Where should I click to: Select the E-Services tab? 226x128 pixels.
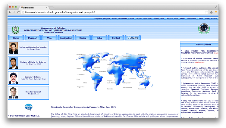click(x=133, y=38)
